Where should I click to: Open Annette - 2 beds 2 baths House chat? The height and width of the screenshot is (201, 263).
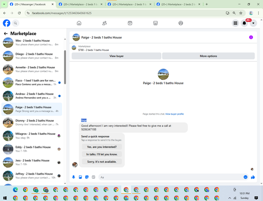point(32,69)
